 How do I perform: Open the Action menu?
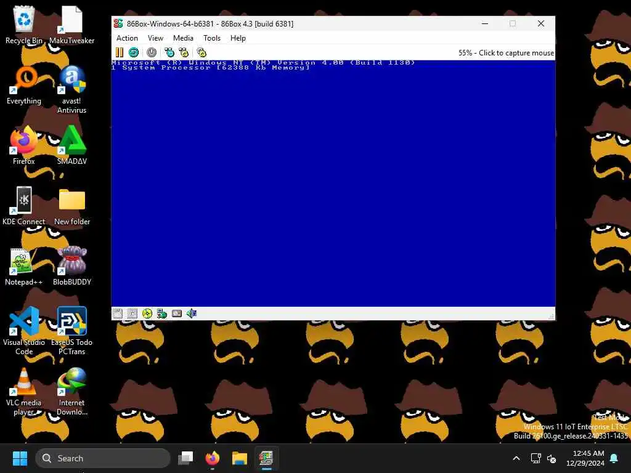(x=127, y=38)
